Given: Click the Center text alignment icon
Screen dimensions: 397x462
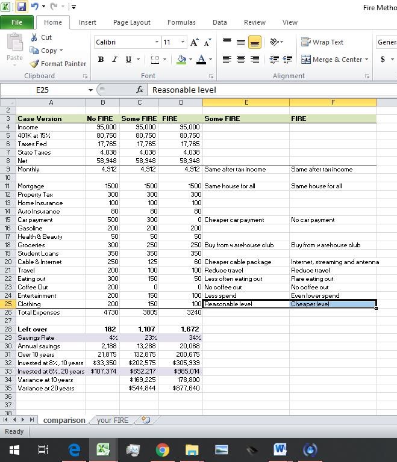Looking at the screenshot, I should click(240, 60).
